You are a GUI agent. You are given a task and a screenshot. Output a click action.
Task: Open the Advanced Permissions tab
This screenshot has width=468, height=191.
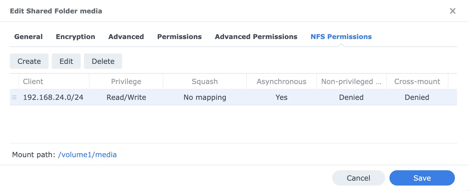point(256,37)
